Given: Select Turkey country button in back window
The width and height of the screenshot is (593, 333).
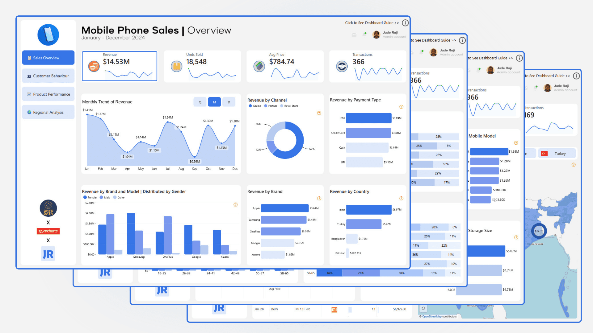Looking at the screenshot, I should pos(557,154).
